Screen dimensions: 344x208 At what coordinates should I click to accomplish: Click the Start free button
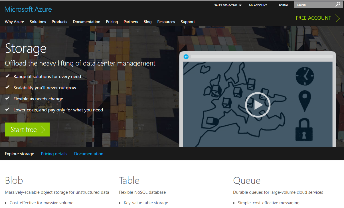click(27, 129)
